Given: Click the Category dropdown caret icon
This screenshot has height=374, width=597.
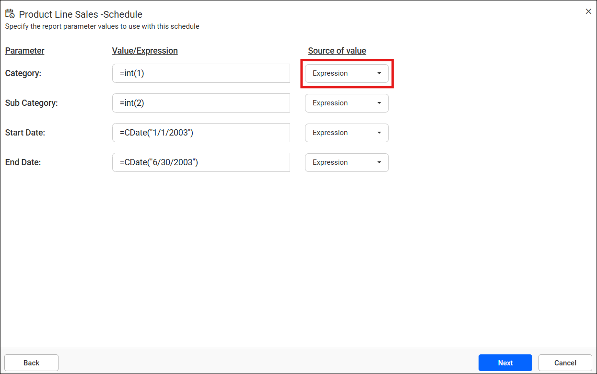Looking at the screenshot, I should coord(379,73).
